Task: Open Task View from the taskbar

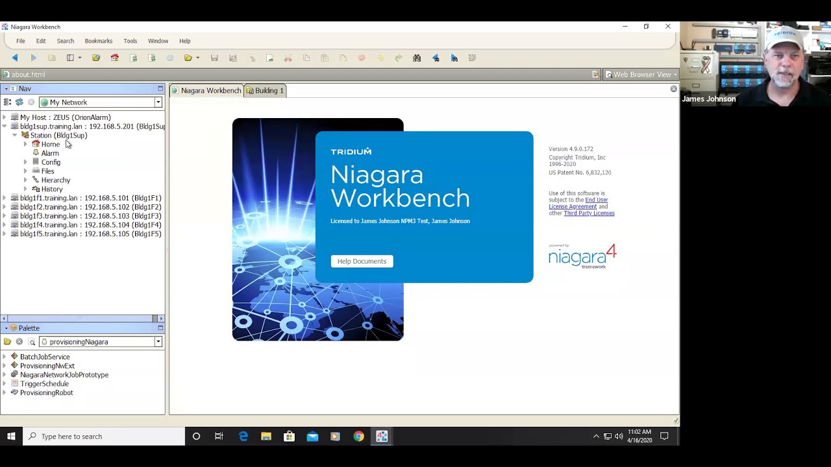Action: coord(219,437)
